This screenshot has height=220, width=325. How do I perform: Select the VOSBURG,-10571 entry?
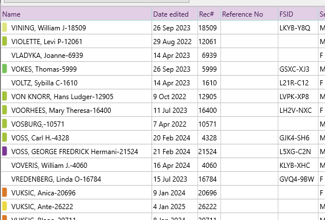(x=38, y=124)
